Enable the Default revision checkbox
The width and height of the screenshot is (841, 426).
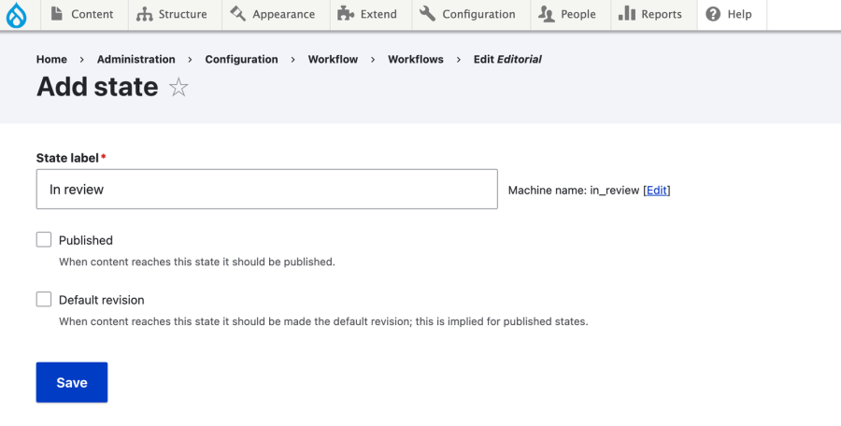pos(44,299)
